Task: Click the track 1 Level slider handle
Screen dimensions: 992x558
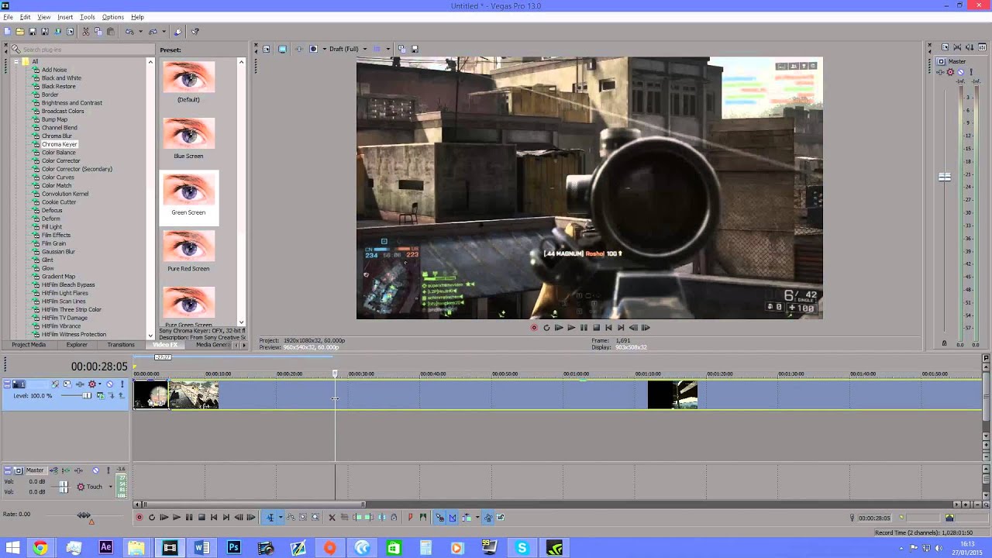Action: 87,395
